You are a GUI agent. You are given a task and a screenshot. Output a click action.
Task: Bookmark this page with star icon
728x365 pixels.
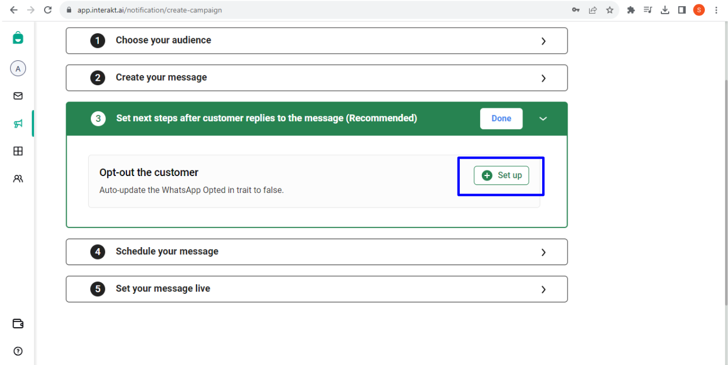tap(609, 10)
